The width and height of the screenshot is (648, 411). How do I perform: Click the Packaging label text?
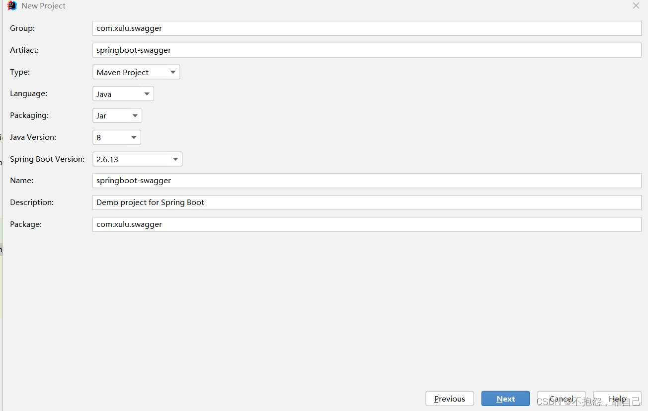click(29, 115)
